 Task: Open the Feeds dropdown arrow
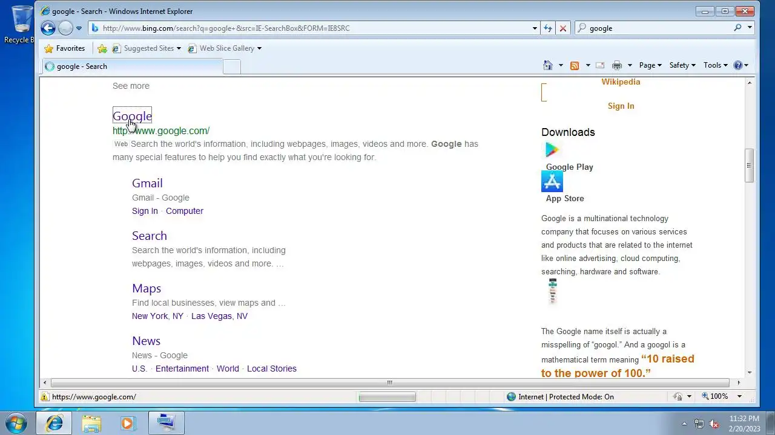tap(587, 65)
